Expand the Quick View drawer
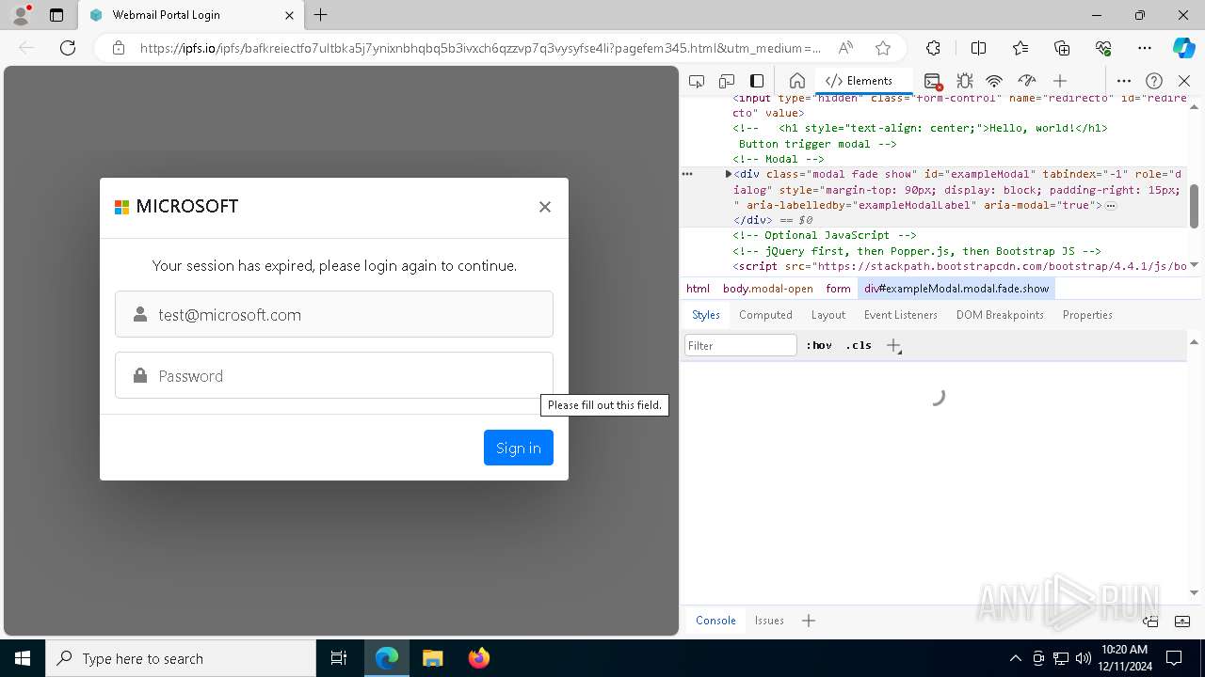1205x677 pixels. pos(1182,621)
